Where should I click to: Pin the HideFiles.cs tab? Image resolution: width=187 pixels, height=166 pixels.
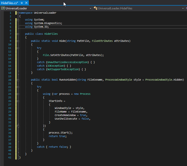pos(22,3)
